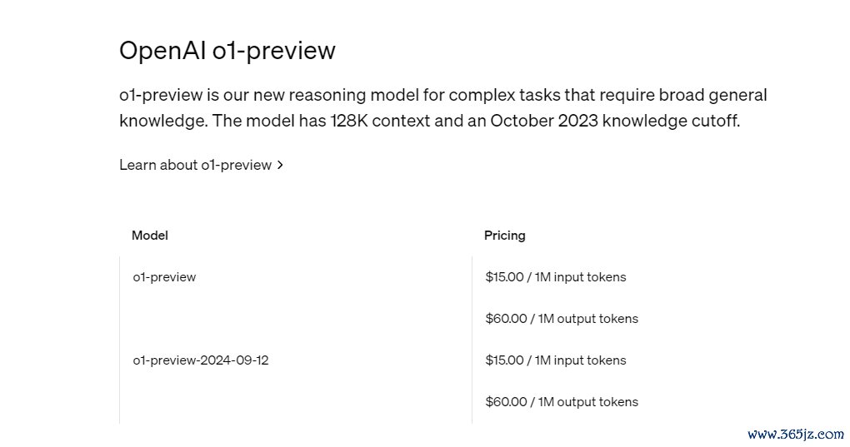850x447 pixels.
Task: Click the www.365jz.com watermark
Action: (x=795, y=434)
